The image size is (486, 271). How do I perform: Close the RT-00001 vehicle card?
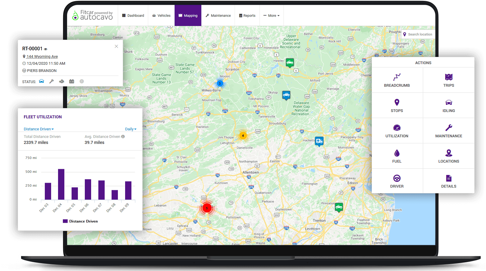tap(116, 46)
